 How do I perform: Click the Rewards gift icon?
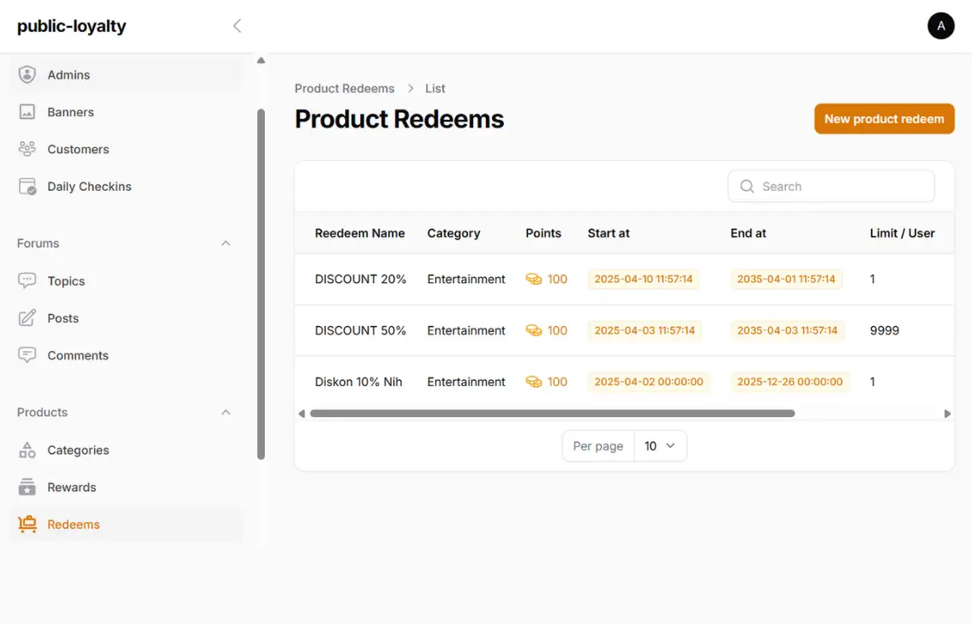[27, 487]
